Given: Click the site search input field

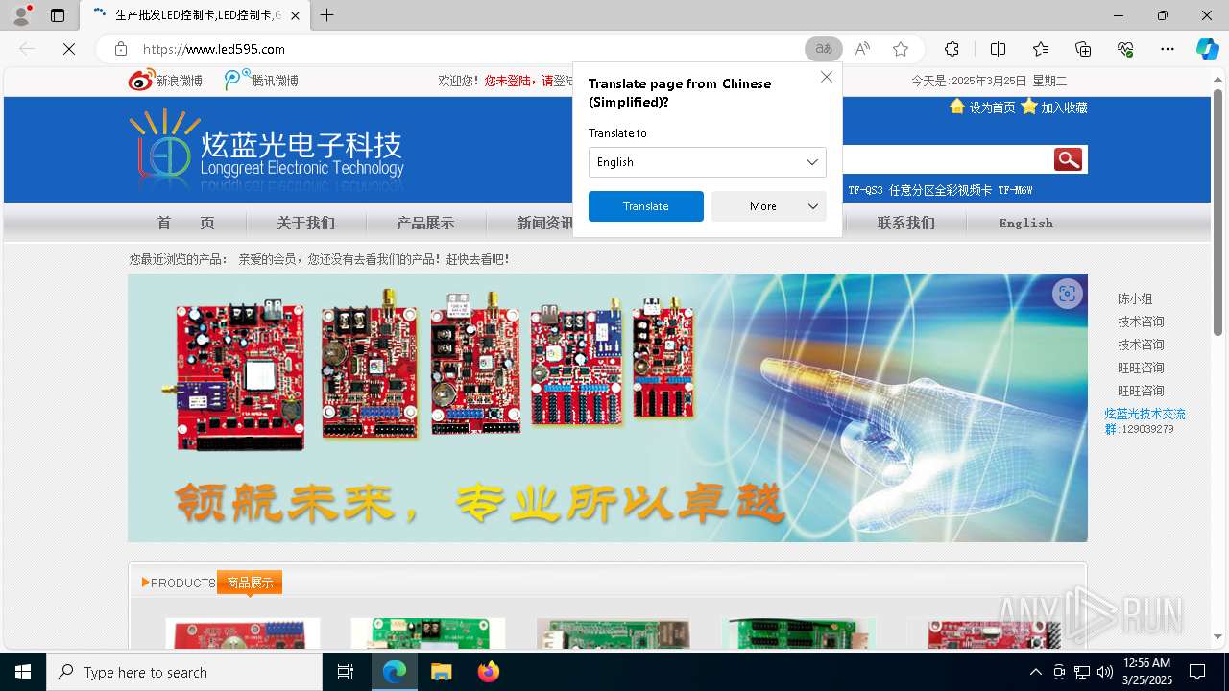Looking at the screenshot, I should click(946, 159).
